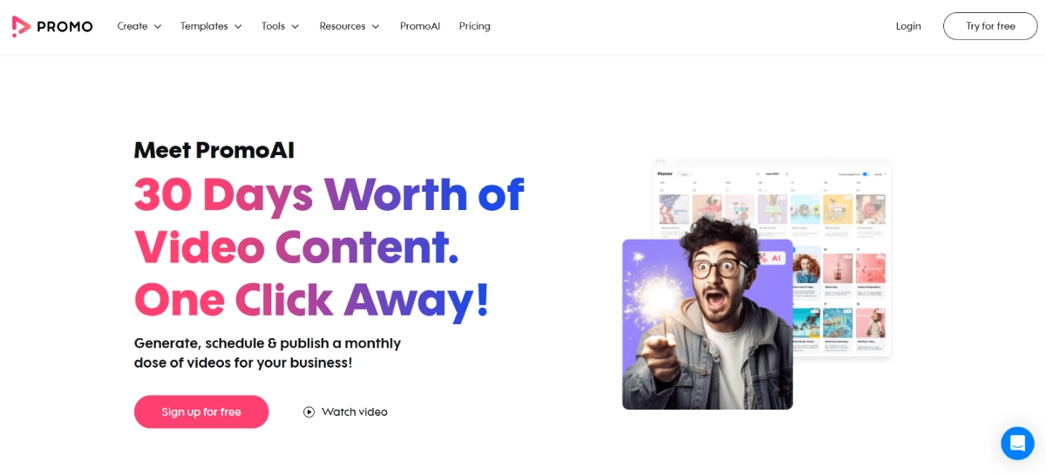
Task: Expand the Create dropdown chevron
Action: pyautogui.click(x=158, y=26)
